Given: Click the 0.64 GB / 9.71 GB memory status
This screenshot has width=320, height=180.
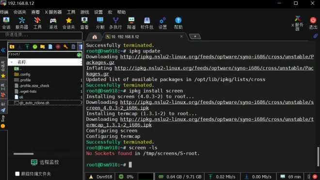Looking at the screenshot, I should pyautogui.click(x=180, y=177).
